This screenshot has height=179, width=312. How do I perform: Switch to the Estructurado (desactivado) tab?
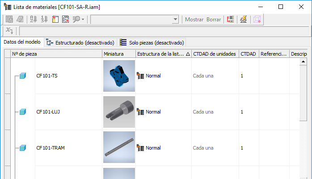click(80, 43)
